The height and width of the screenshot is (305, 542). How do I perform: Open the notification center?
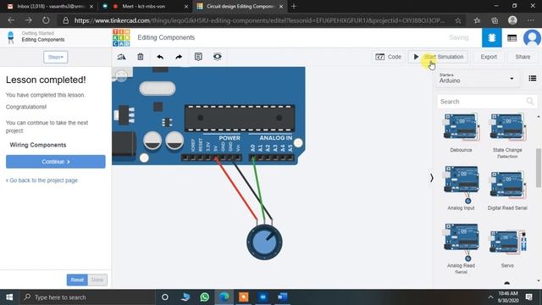[x=528, y=297]
